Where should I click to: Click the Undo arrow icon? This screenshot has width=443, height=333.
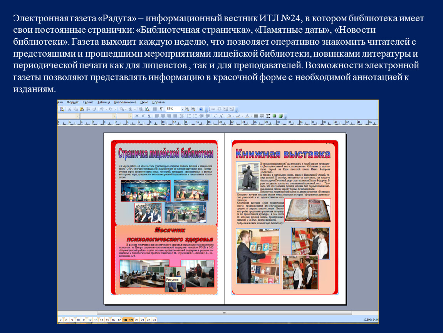pyautogui.click(x=101, y=109)
